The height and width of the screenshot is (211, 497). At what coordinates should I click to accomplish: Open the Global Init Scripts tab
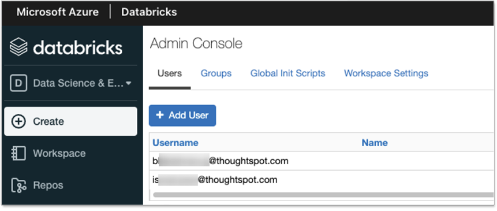pos(287,73)
